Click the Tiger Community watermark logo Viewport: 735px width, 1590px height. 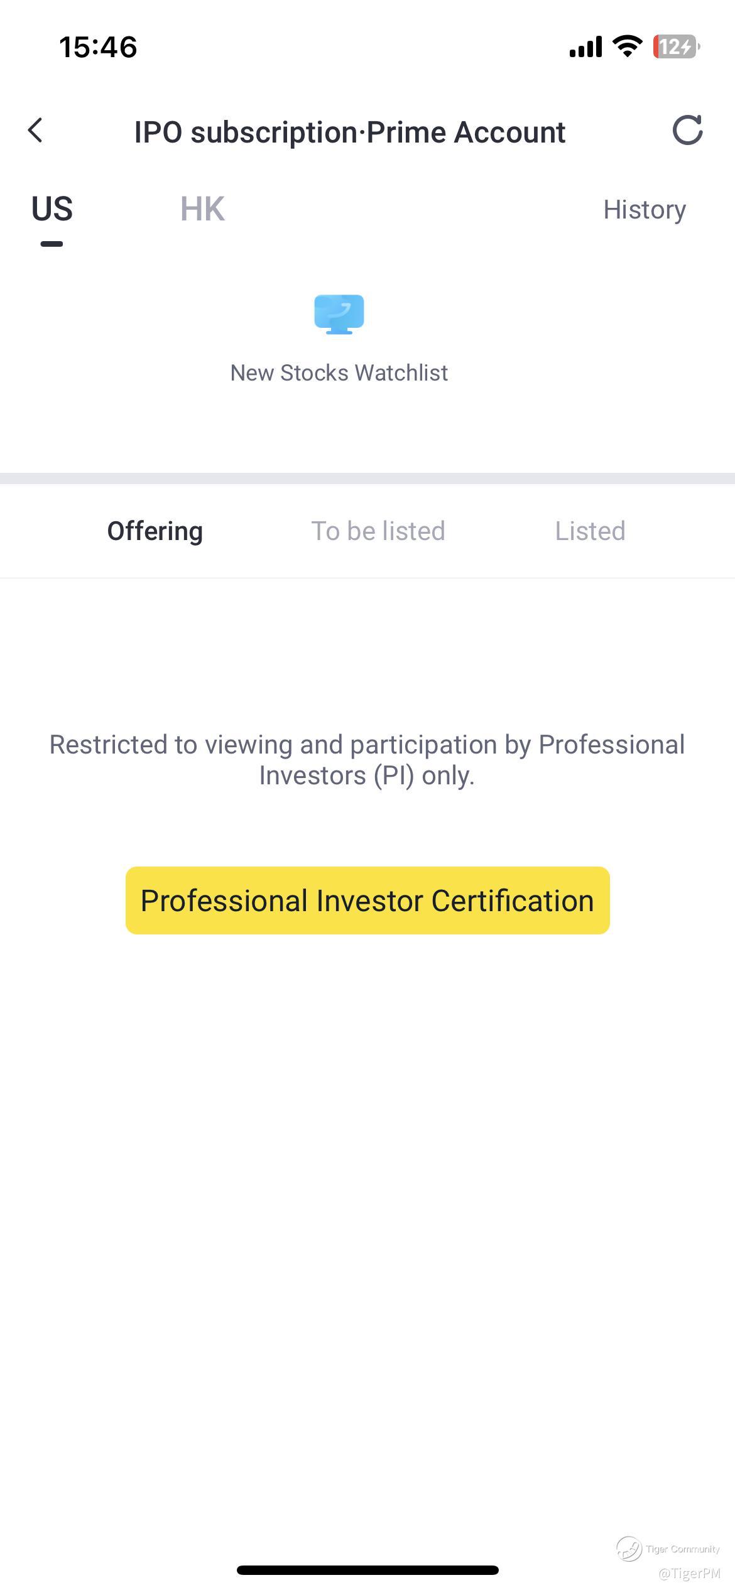click(x=629, y=1549)
